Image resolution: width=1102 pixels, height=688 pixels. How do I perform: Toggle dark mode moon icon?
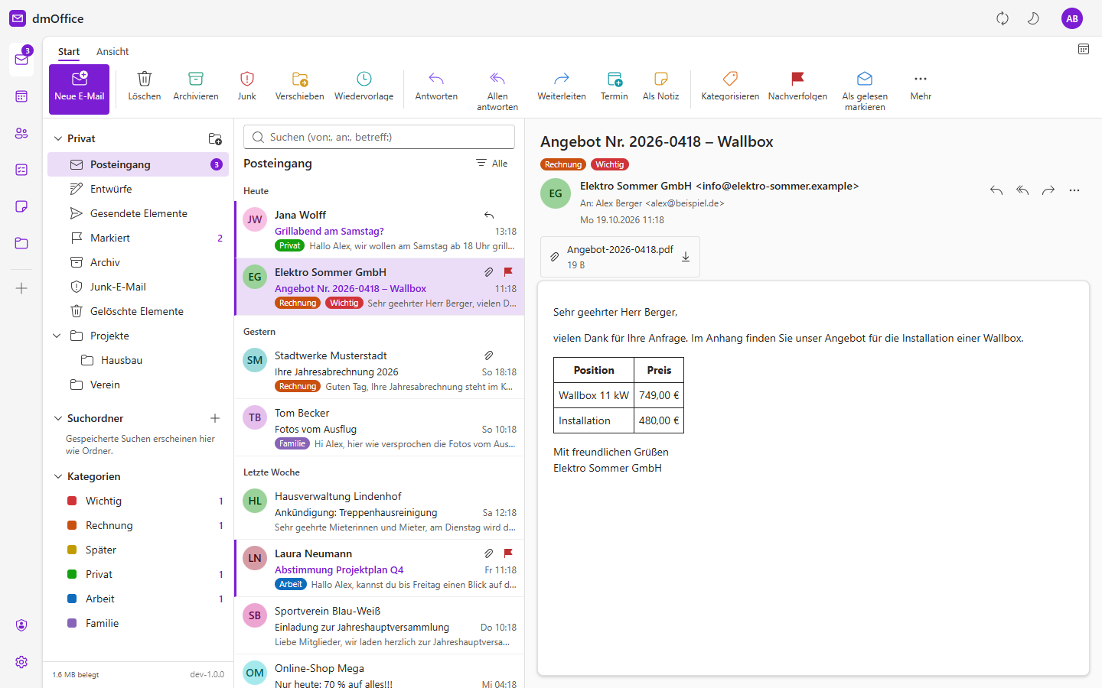[1033, 18]
